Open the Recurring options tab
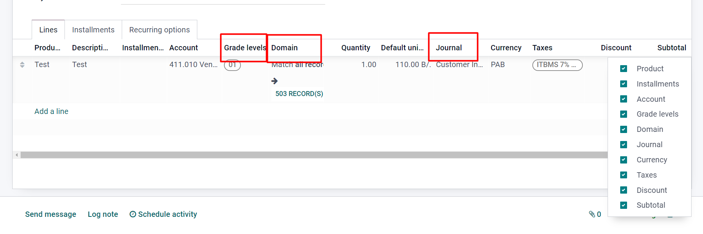Viewport: 703px width, 234px height. (x=159, y=30)
